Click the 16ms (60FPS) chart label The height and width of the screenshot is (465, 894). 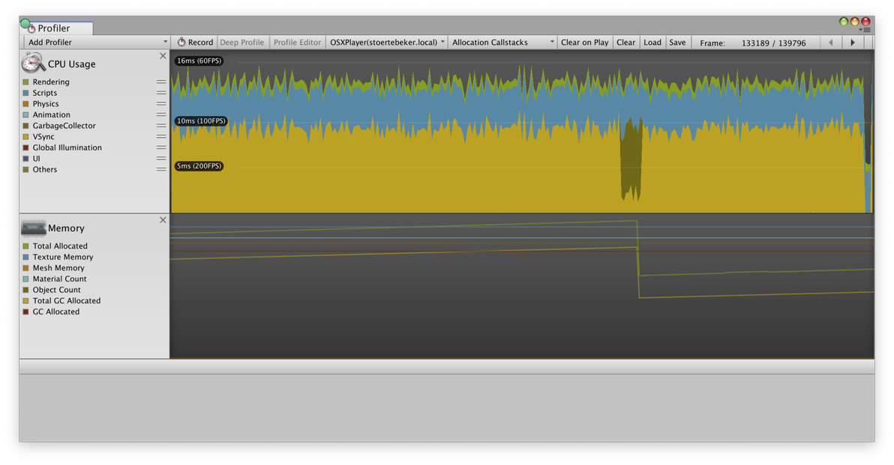(x=199, y=61)
